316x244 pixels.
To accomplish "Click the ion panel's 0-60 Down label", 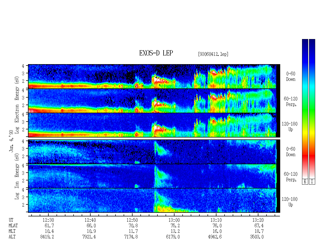I will pyautogui.click(x=291, y=152).
